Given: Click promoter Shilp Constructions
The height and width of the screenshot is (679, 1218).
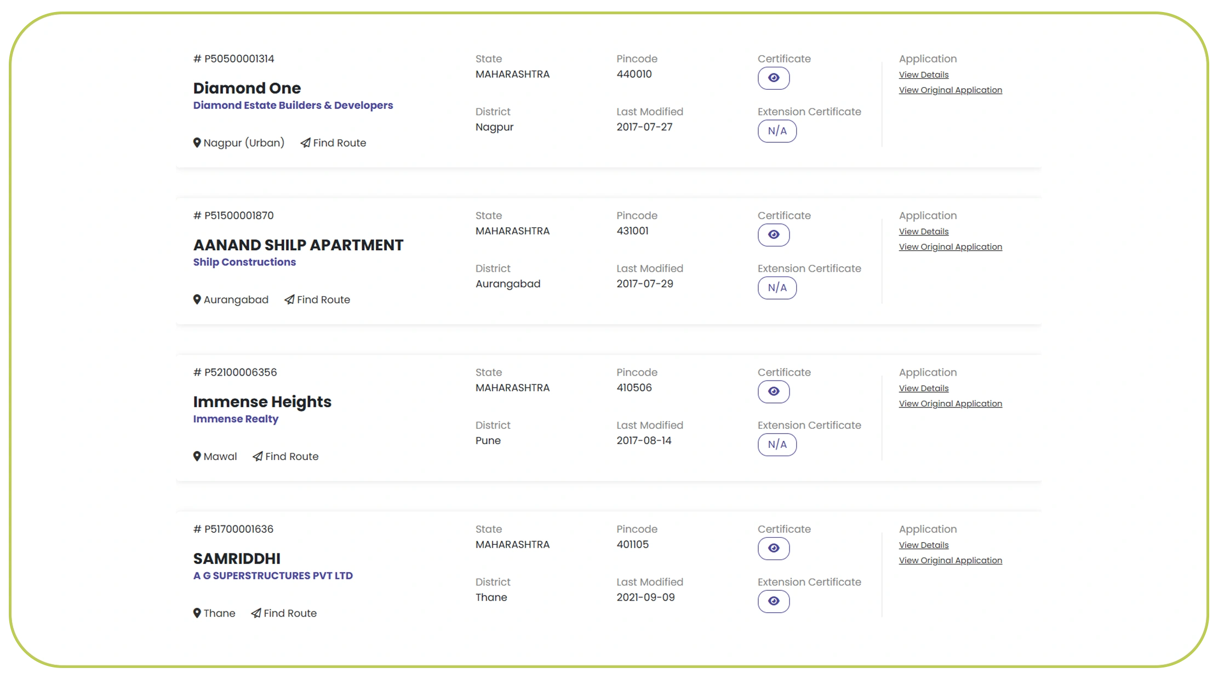Looking at the screenshot, I should coord(244,262).
